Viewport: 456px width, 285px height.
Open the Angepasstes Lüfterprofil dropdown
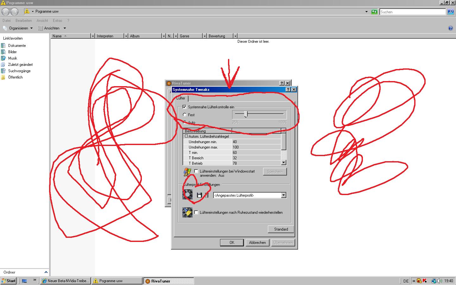click(x=283, y=195)
